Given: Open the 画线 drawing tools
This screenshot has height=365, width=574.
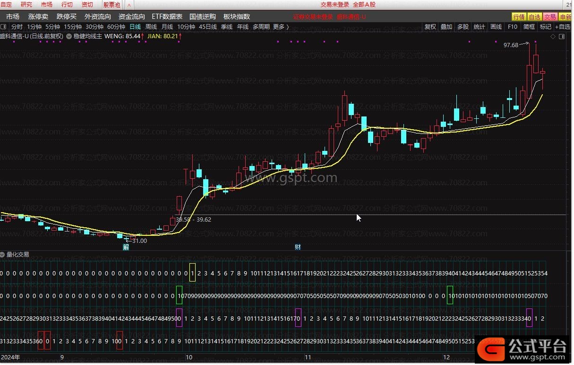Looking at the screenshot, I should point(496,27).
